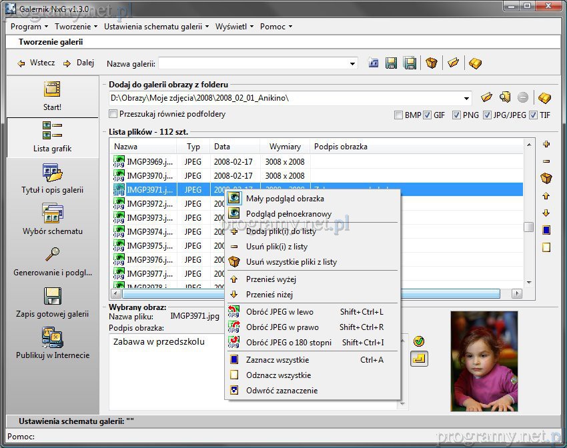This screenshot has width=567, height=448.
Task: Open the Ustawienia schematu galerii menu
Action: click(x=155, y=27)
